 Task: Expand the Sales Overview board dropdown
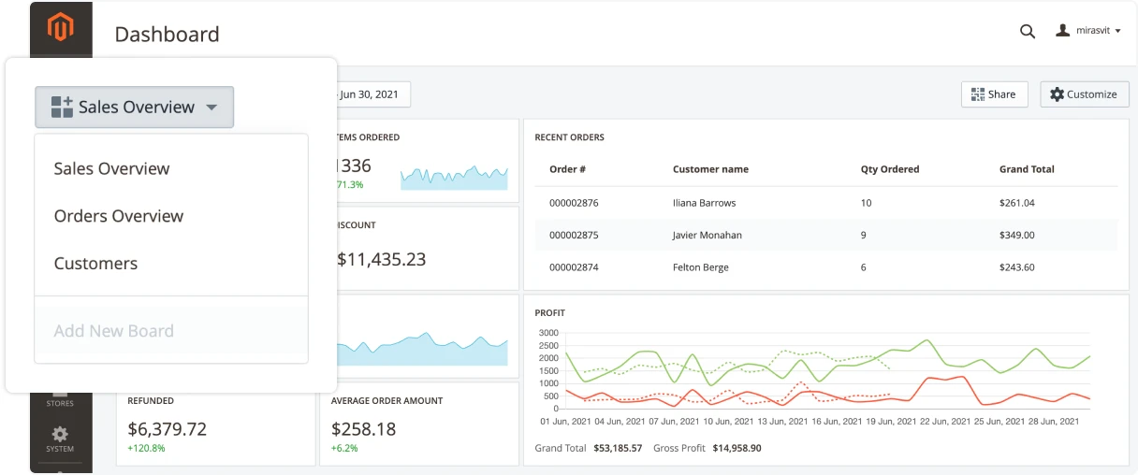212,108
